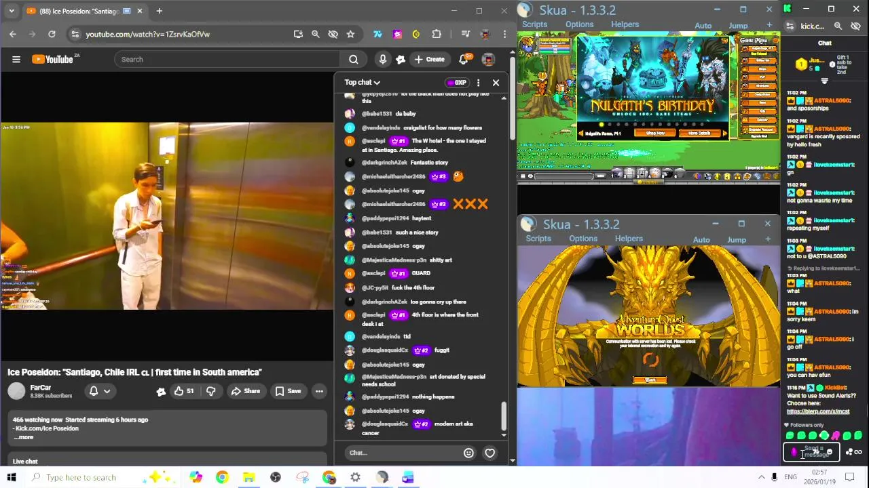Click Auto in the top Skua window

[703, 26]
